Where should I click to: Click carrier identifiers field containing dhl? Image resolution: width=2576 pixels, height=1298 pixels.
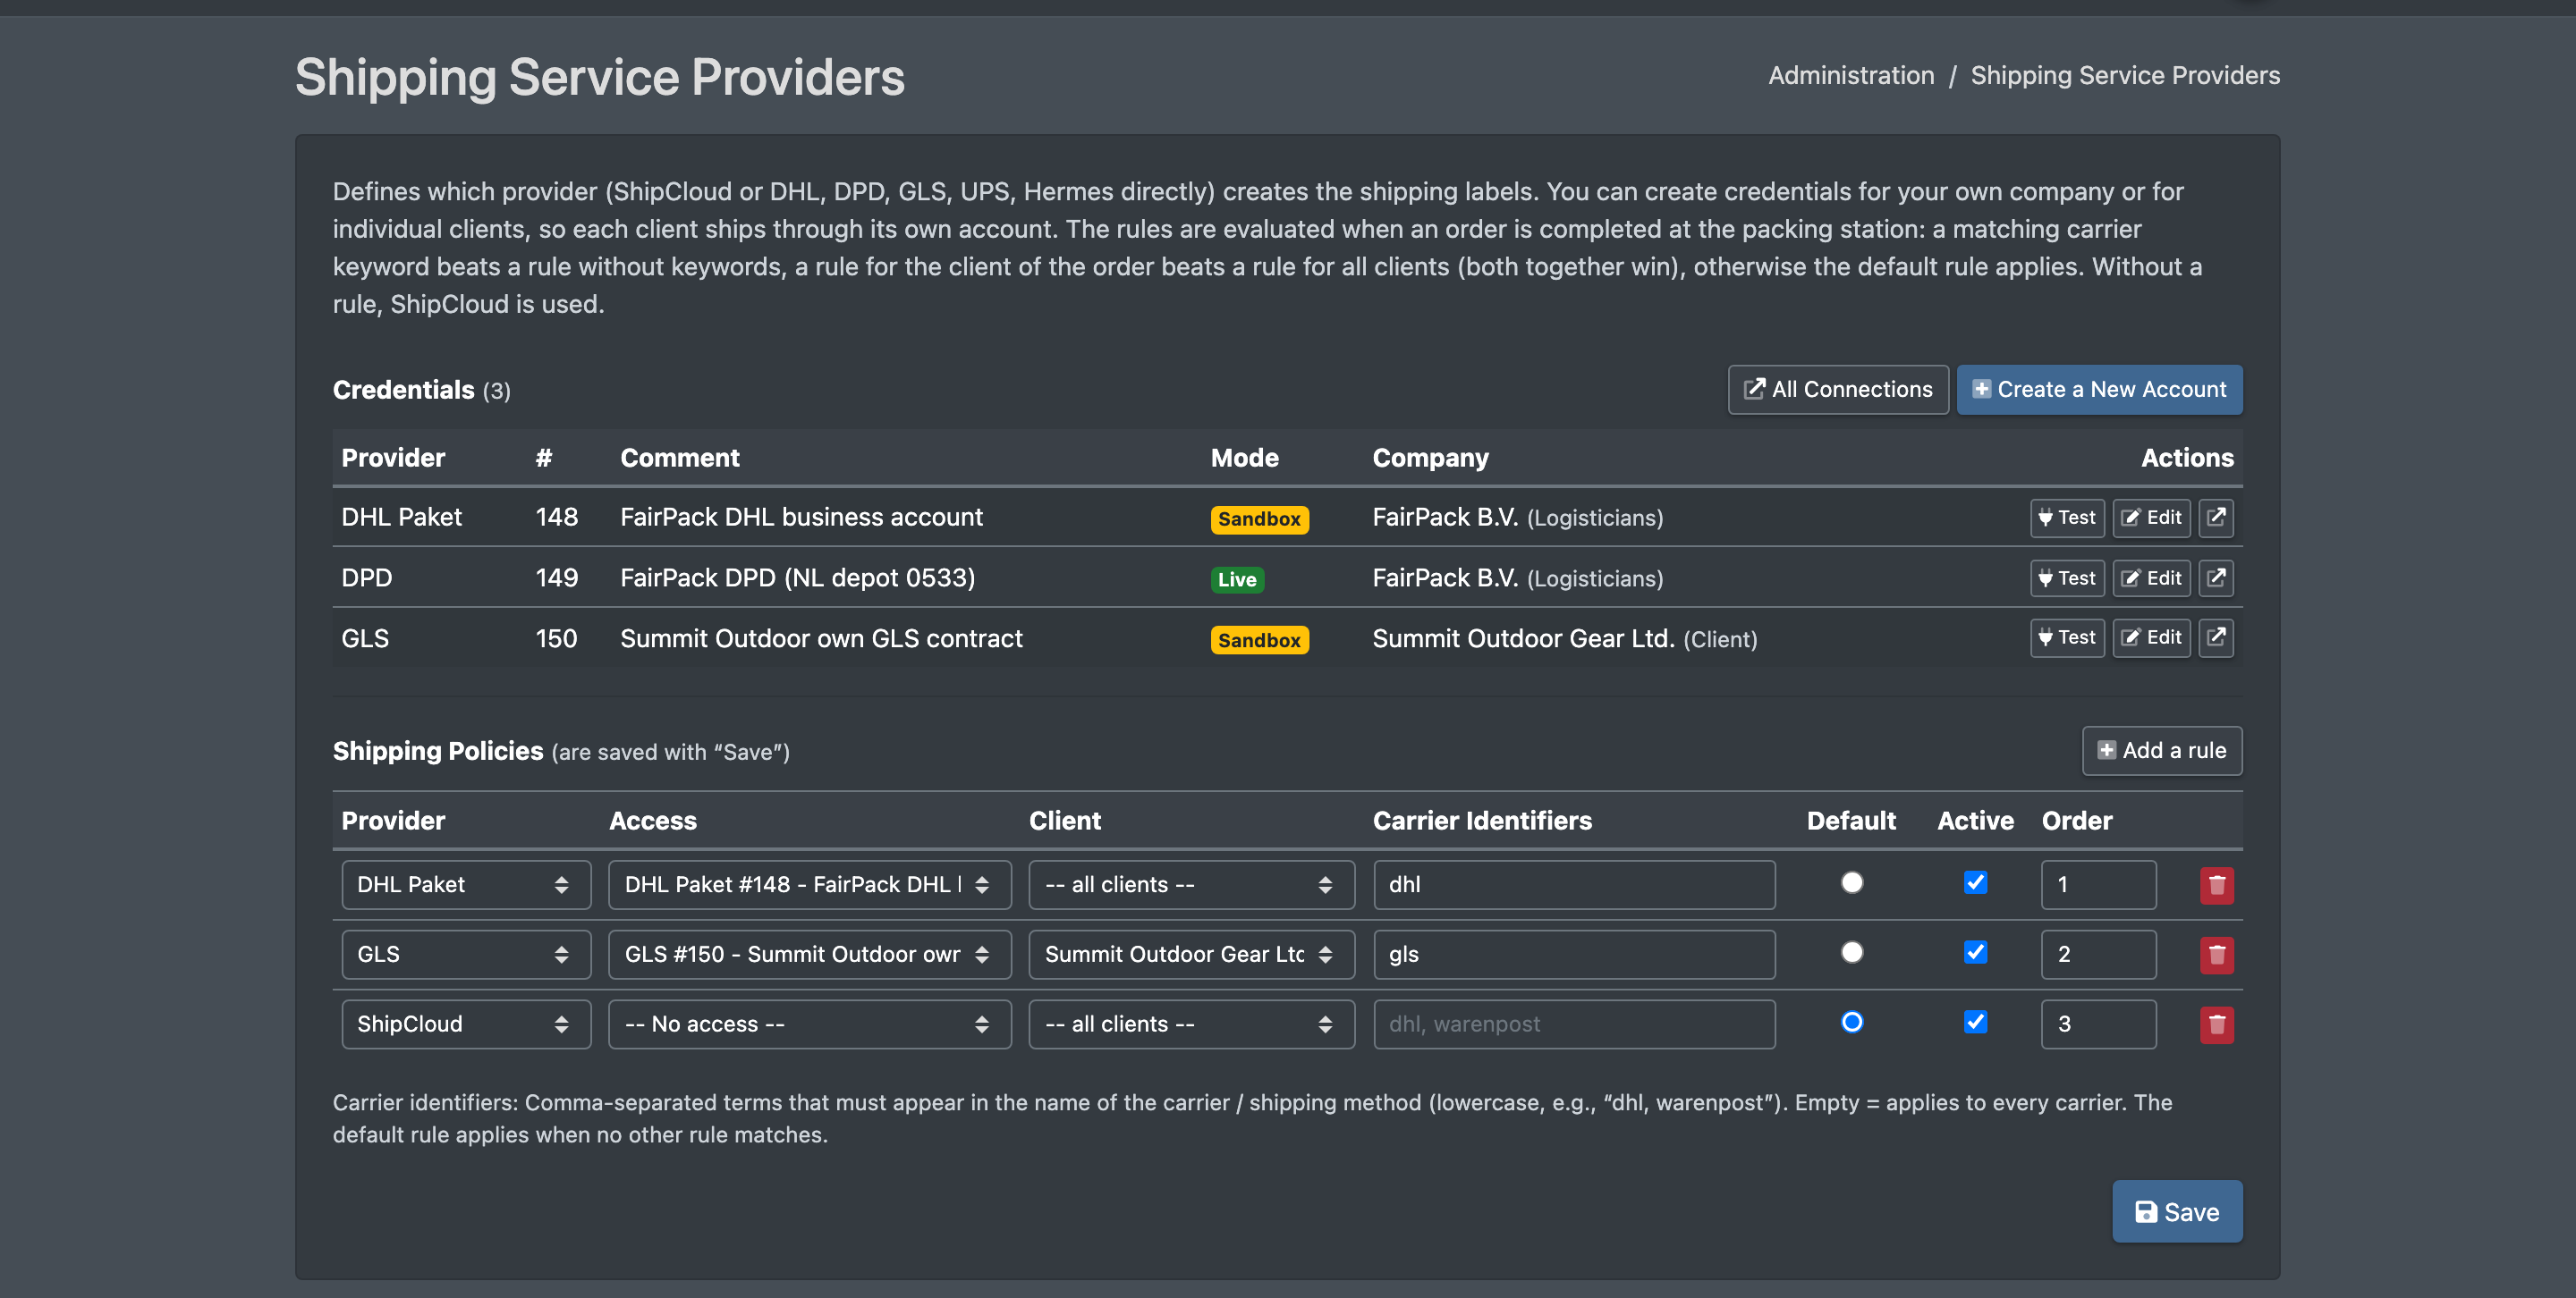click(x=1574, y=884)
